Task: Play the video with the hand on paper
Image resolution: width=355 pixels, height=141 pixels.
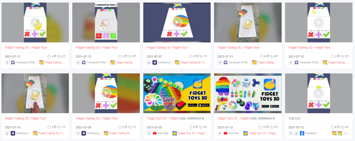Action: click(x=35, y=93)
